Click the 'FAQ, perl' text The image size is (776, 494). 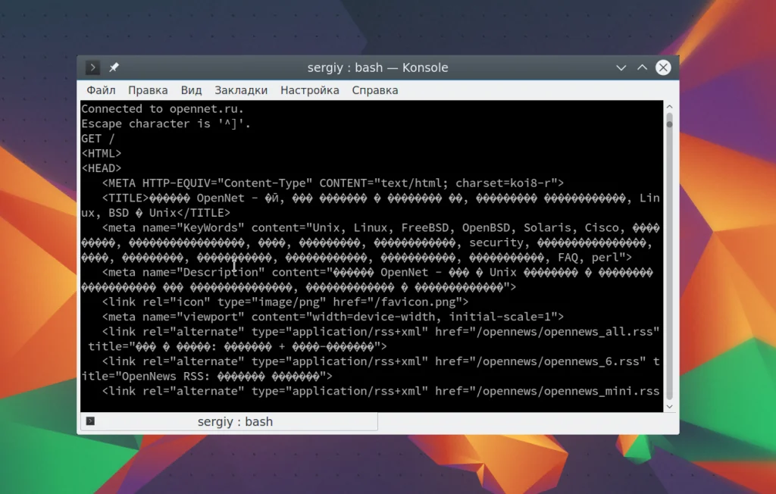point(588,258)
